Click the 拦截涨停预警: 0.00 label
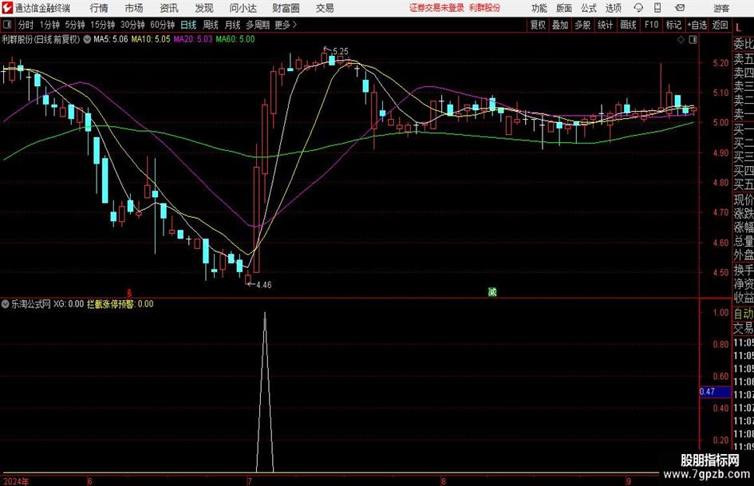The width and height of the screenshot is (754, 486). [120, 304]
